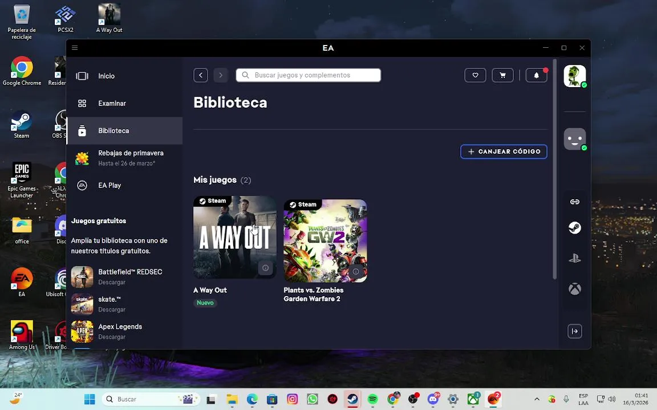Click Descargar under skate.

click(x=112, y=310)
